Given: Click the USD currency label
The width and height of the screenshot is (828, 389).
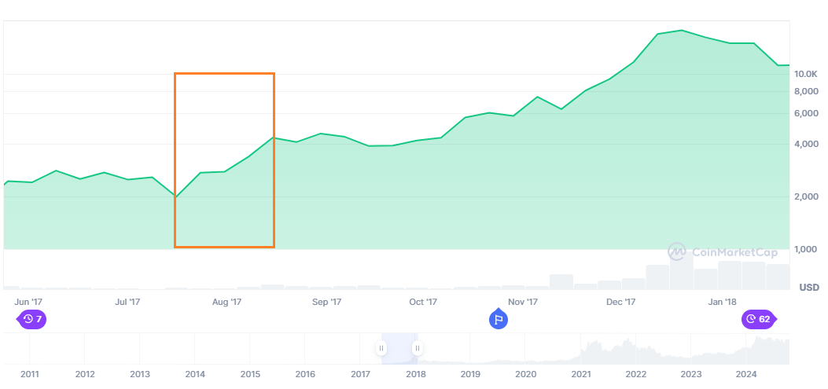Looking at the screenshot, I should [x=809, y=288].
